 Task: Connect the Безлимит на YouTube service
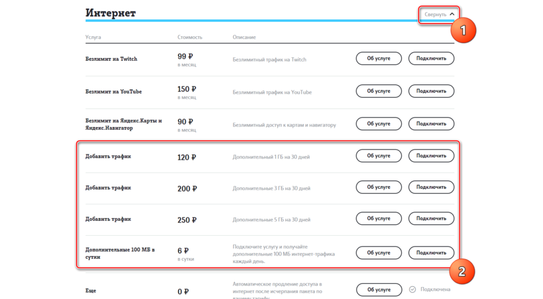(x=431, y=91)
